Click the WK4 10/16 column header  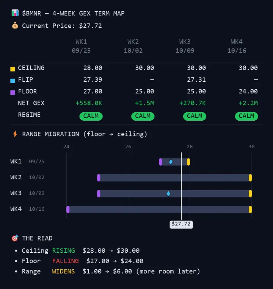[237, 46]
